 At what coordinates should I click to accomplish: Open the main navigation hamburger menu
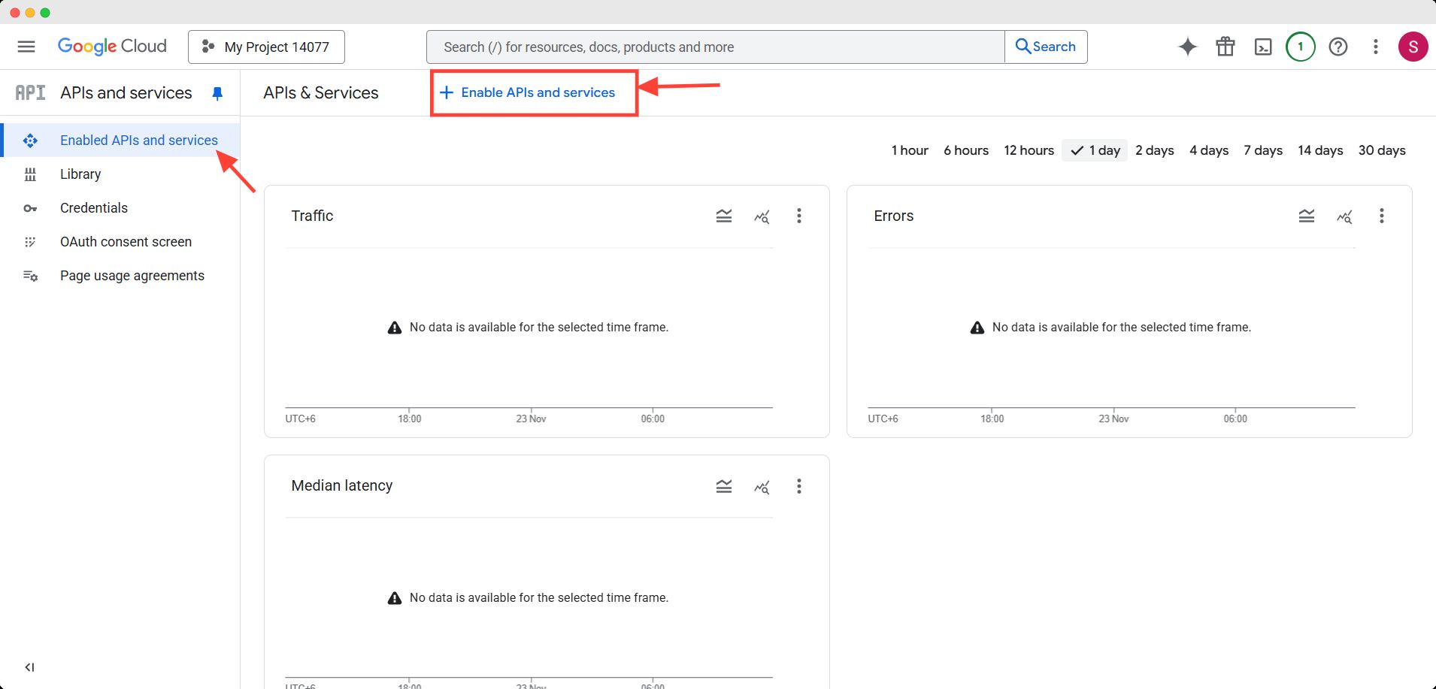pos(26,46)
